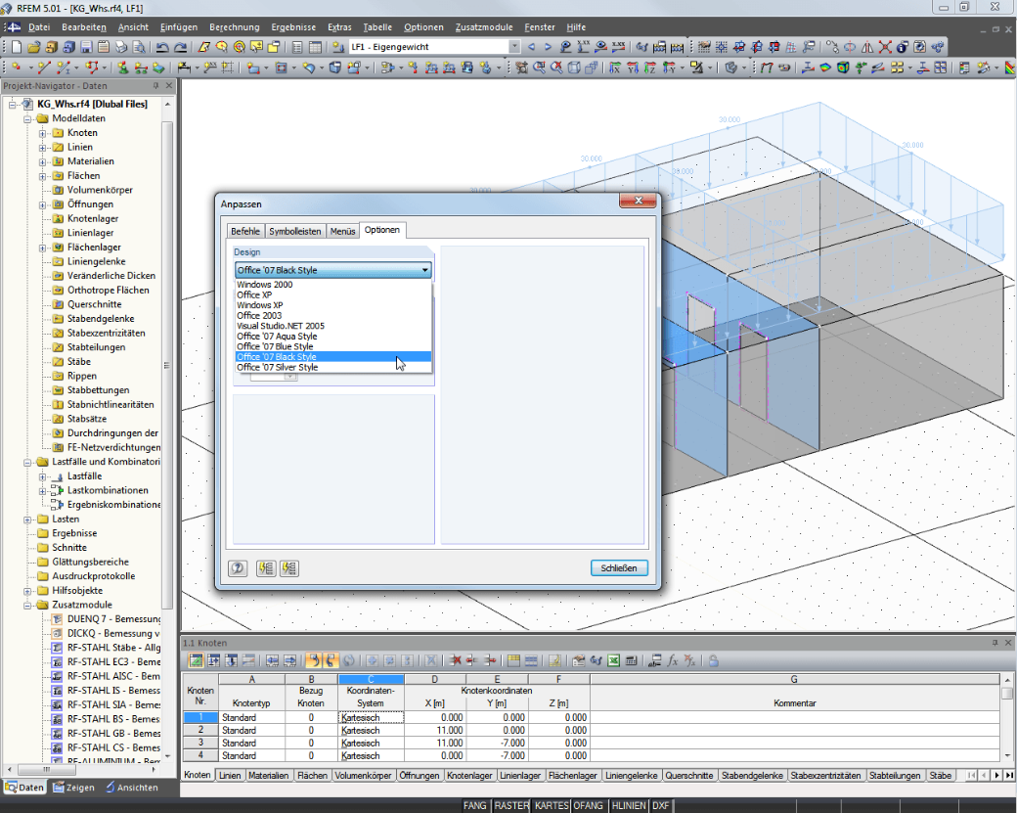The height and width of the screenshot is (813, 1017).
Task: Click the Schließen button
Action: (619, 567)
